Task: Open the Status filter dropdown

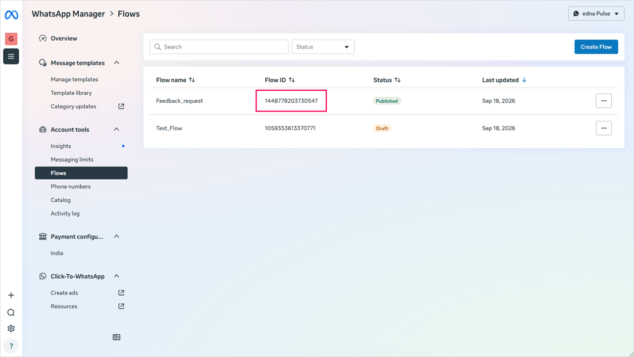Action: 323,47
